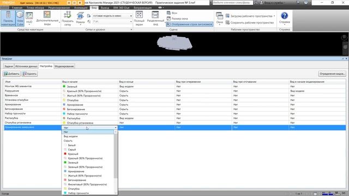Select the Монтаж ЖБ элементов row name
This screenshot has width=349, height=196.
coord(18,86)
